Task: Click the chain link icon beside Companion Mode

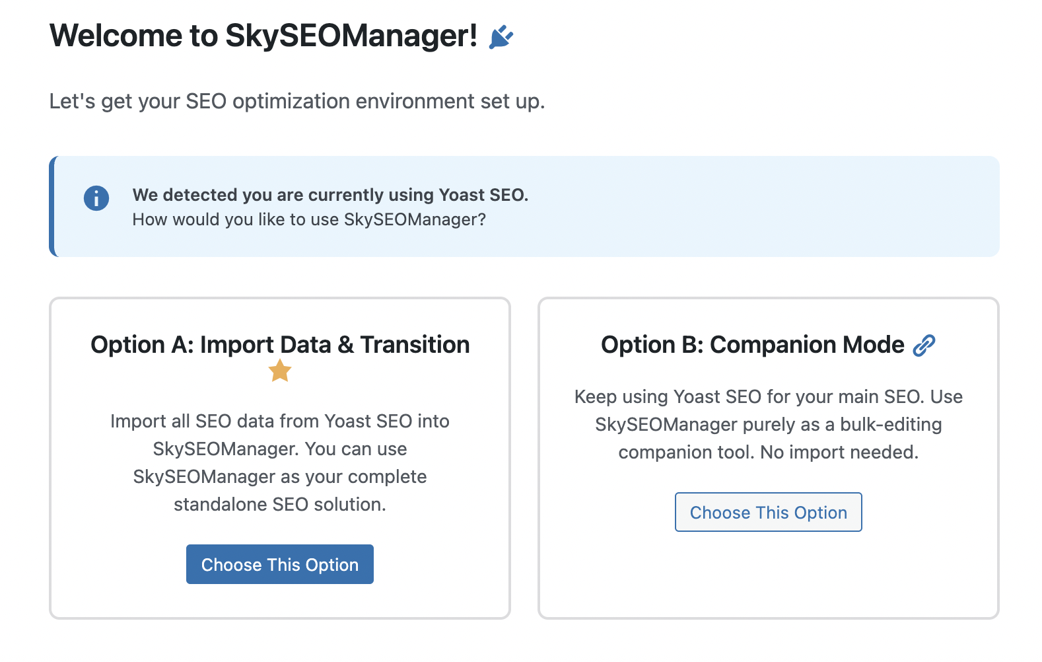Action: (x=924, y=345)
